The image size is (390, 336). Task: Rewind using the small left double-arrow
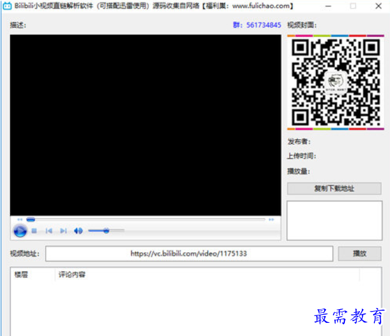coord(20,220)
